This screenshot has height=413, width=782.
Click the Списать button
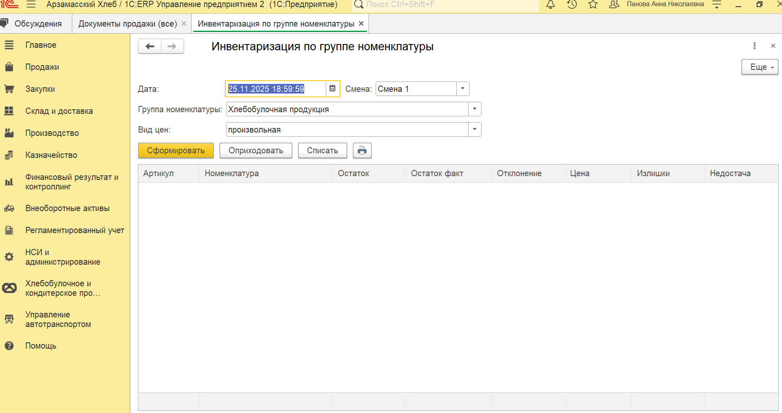322,150
